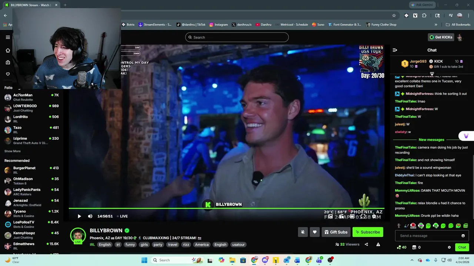Open the Kick hamburger menu
Viewport: 474px width, 266px height.
click(x=8, y=37)
